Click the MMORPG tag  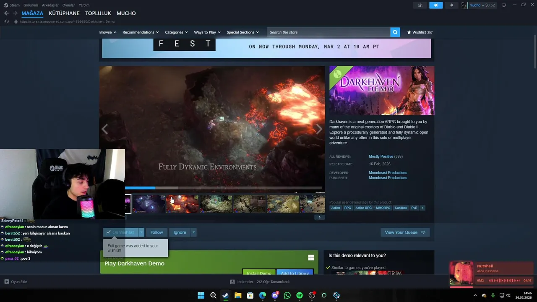coord(383,208)
